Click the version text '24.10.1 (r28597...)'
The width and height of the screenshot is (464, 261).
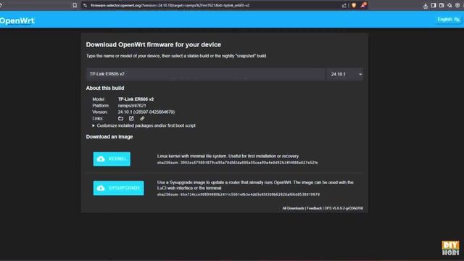pyautogui.click(x=146, y=112)
